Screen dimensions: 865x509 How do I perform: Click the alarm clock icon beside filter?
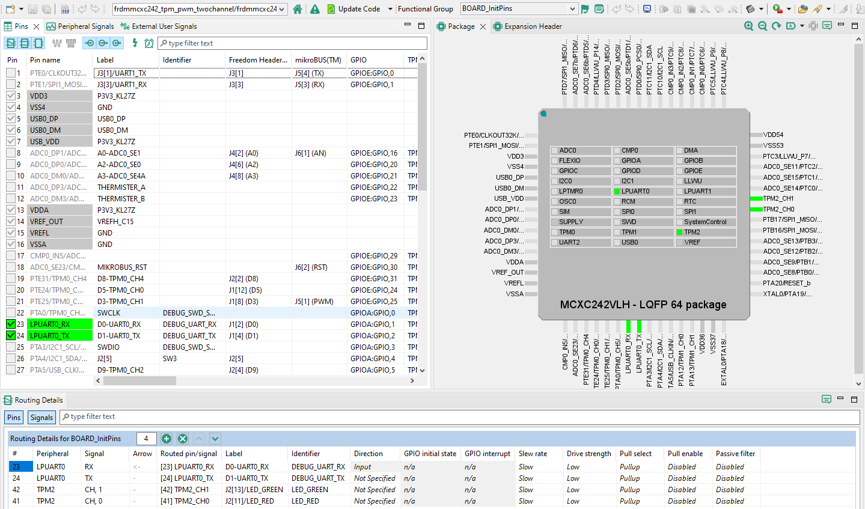point(148,43)
